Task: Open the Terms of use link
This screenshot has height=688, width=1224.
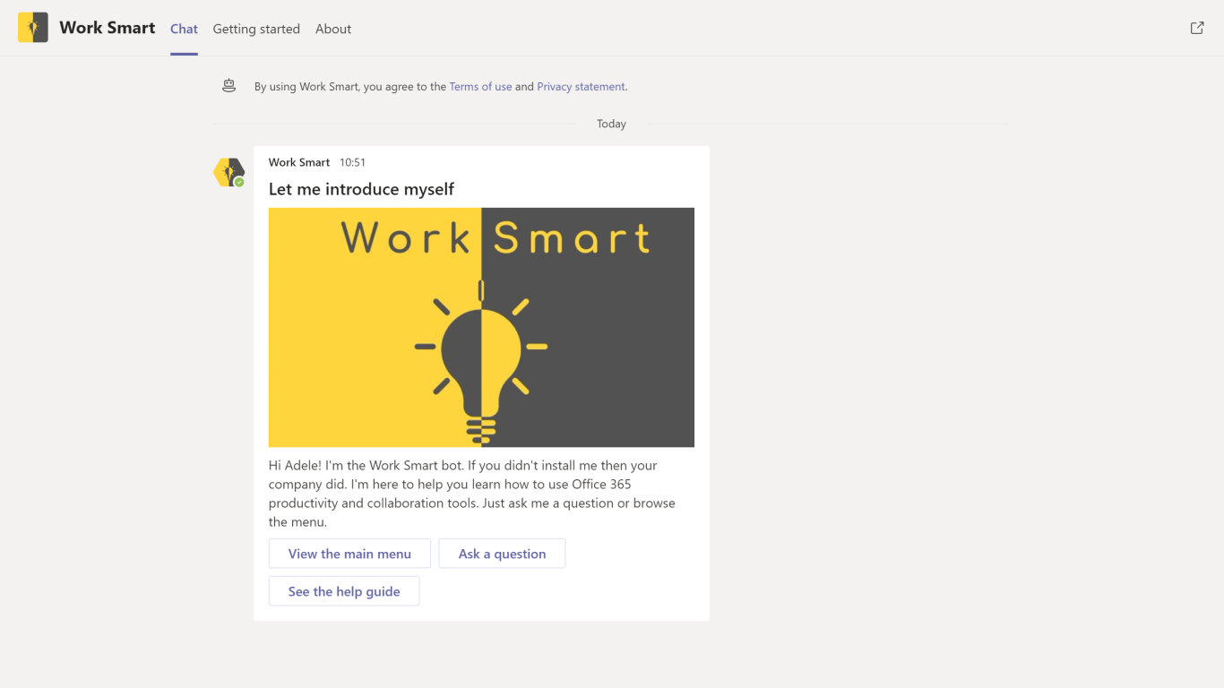Action: click(480, 87)
